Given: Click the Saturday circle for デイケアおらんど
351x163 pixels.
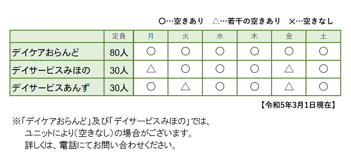Looking at the screenshot, I should [323, 51].
